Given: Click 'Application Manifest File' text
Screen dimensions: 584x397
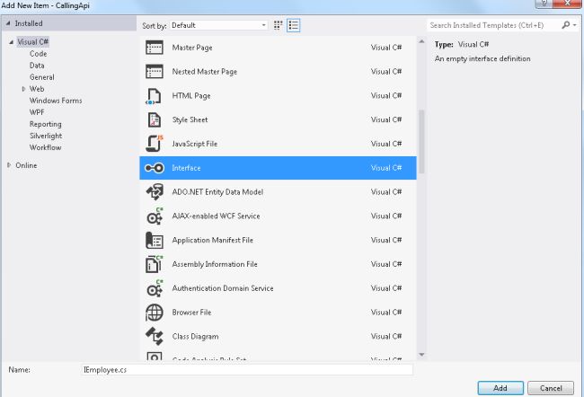Looking at the screenshot, I should (213, 240).
